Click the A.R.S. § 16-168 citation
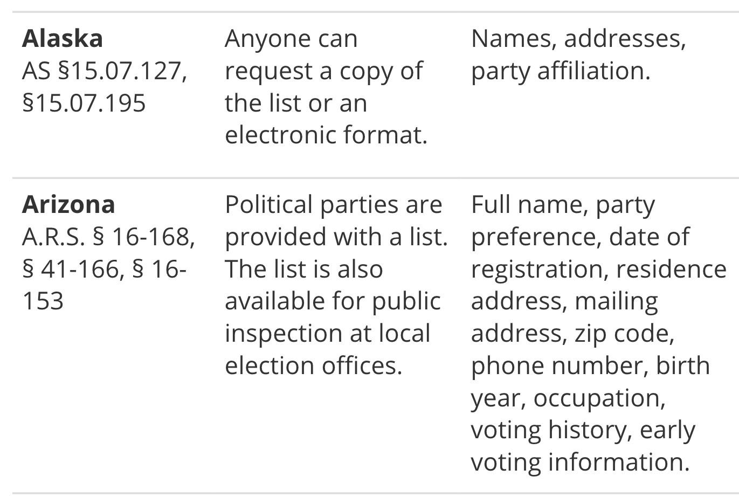 [108, 237]
